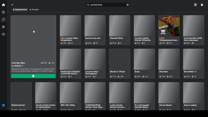
Task: Open the blue Roblox Studio icon in sidebar
Action: click(4, 105)
